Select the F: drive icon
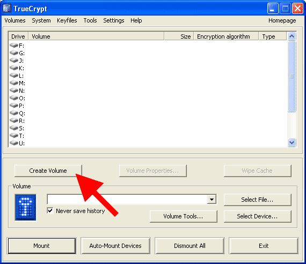The height and width of the screenshot is (264, 306). pyautogui.click(x=14, y=46)
